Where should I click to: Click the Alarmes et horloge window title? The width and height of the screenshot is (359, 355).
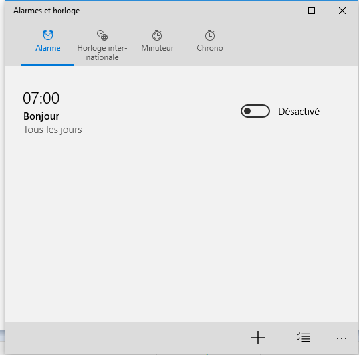click(x=47, y=11)
